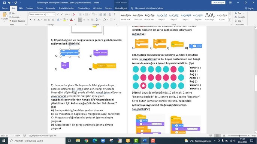Apply the Başlık 2 heading style
Image resolution: width=257 pixels, height=144 pixels.
tap(174, 17)
